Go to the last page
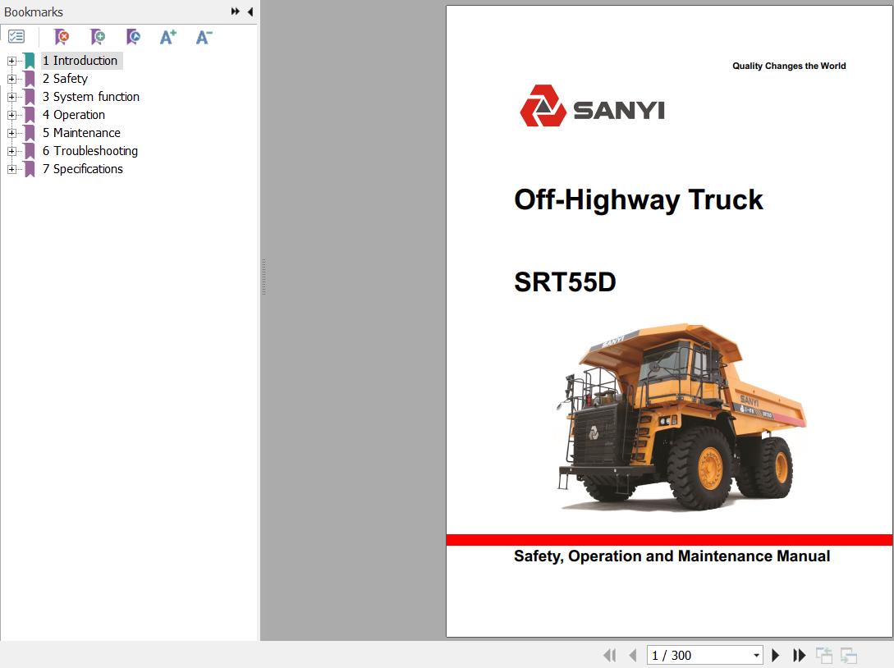894x668 pixels. [x=800, y=656]
